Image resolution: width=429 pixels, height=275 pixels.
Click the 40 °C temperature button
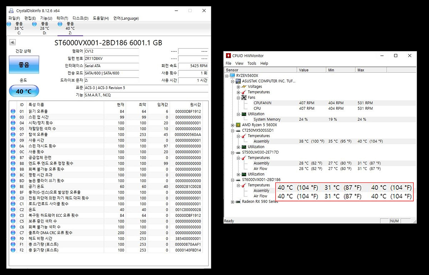coord(24,91)
